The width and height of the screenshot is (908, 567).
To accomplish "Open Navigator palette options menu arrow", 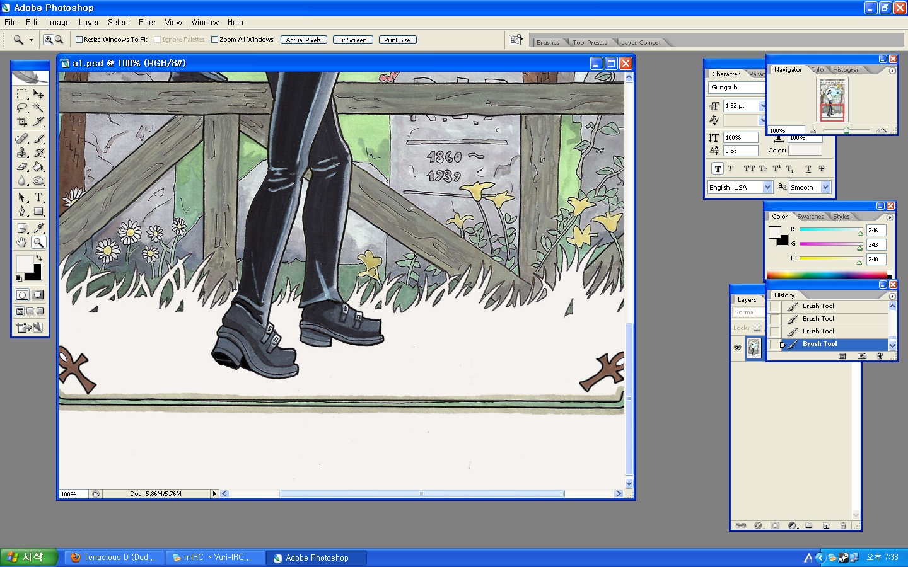I will (x=892, y=71).
